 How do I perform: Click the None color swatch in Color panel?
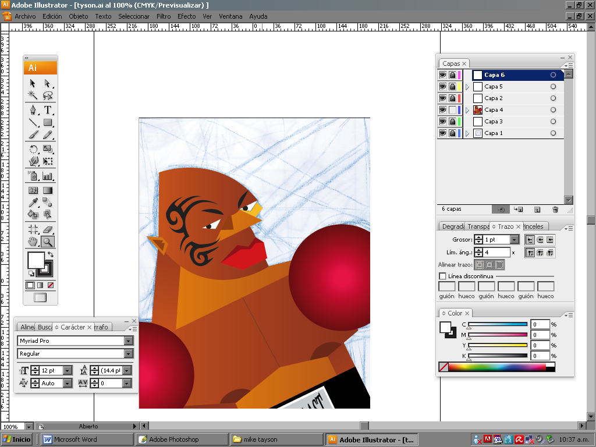[443, 367]
